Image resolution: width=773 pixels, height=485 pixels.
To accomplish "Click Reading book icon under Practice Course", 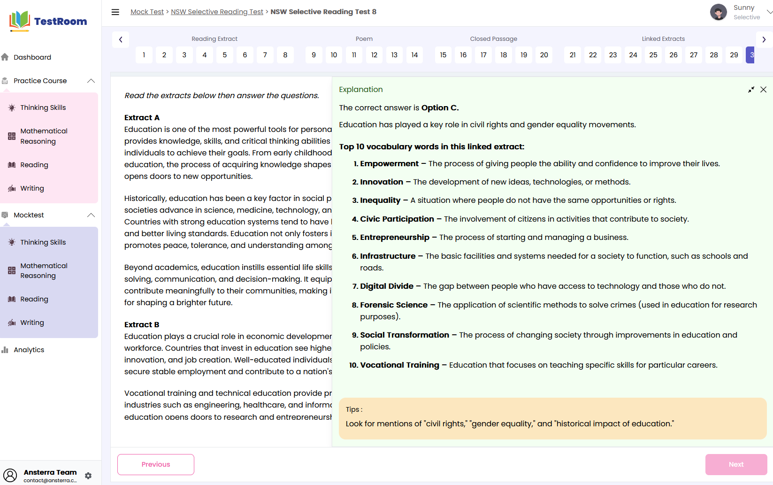I will click(x=12, y=165).
